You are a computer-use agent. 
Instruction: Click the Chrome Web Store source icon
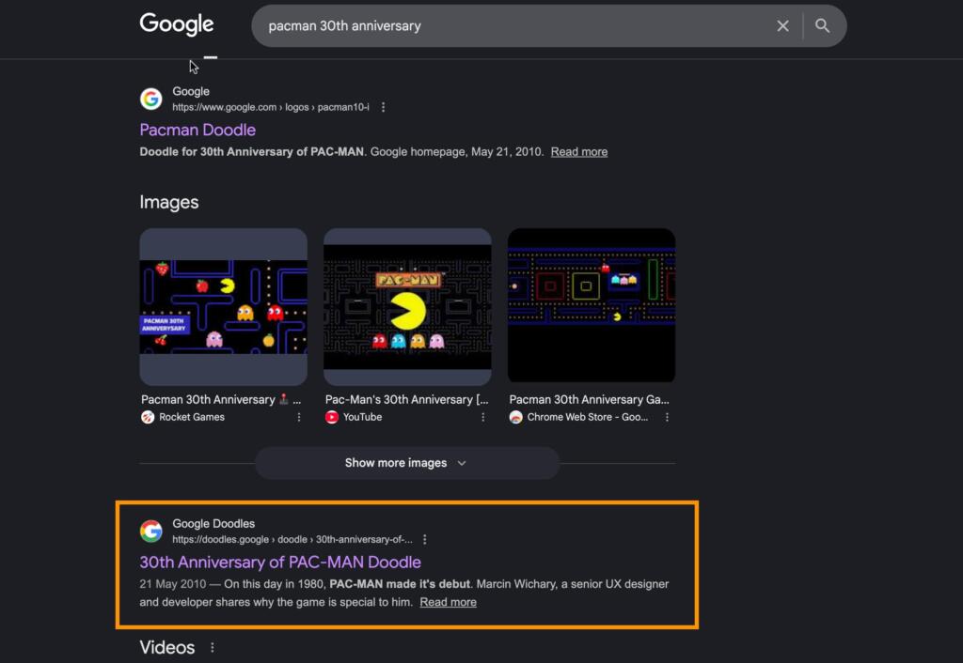(x=516, y=417)
